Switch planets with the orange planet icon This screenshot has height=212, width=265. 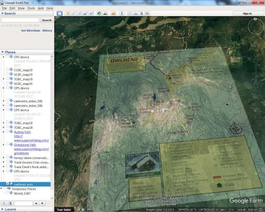tap(113, 13)
